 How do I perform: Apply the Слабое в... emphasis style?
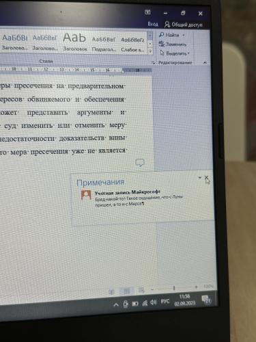[x=132, y=44]
